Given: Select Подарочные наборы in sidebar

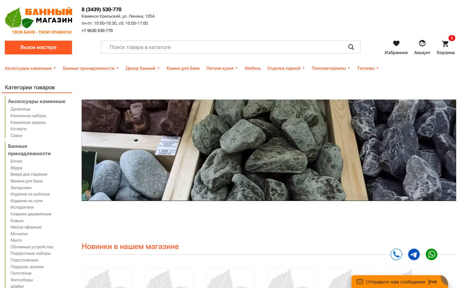Looking at the screenshot, I should pyautogui.click(x=31, y=253).
